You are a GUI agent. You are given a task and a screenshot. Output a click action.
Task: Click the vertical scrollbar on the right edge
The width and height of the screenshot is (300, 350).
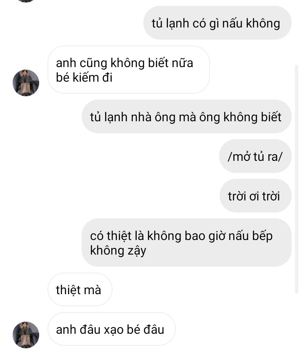coord(297,179)
